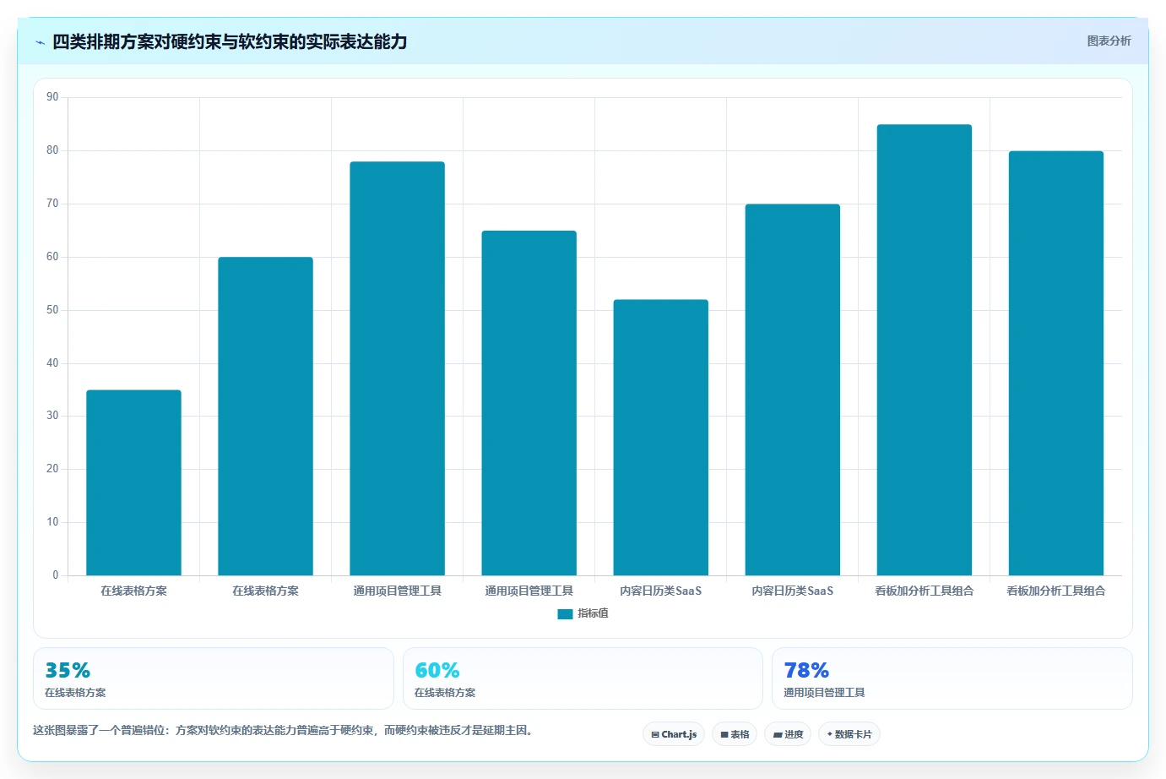The image size is (1166, 779).
Task: Click the y-axis tick label 10
Action: tap(52, 522)
